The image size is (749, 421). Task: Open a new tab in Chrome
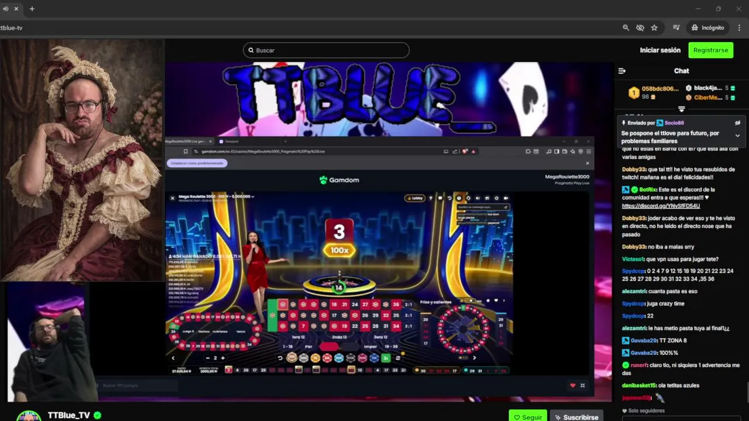(x=32, y=9)
